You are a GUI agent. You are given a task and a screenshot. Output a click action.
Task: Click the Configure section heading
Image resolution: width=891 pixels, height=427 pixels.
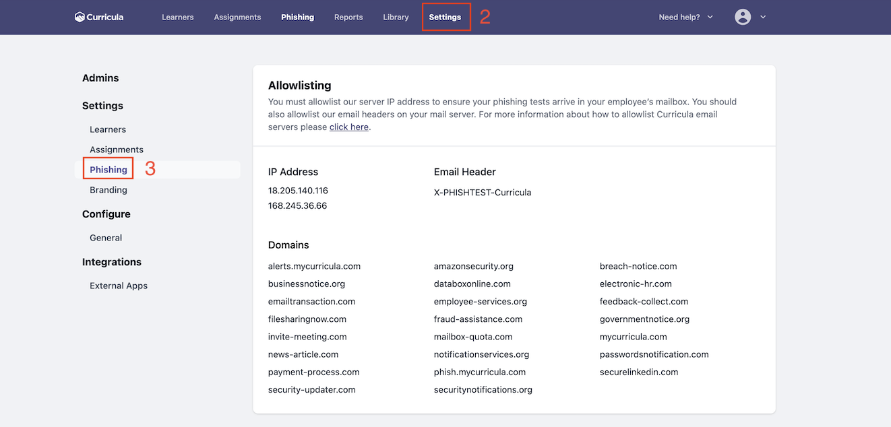tap(106, 214)
